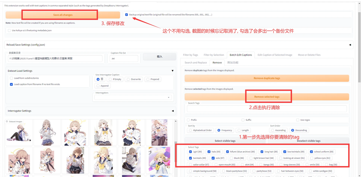361x177 pixels.
Task: Enable Load from subdirectories
Action: pos(11,78)
